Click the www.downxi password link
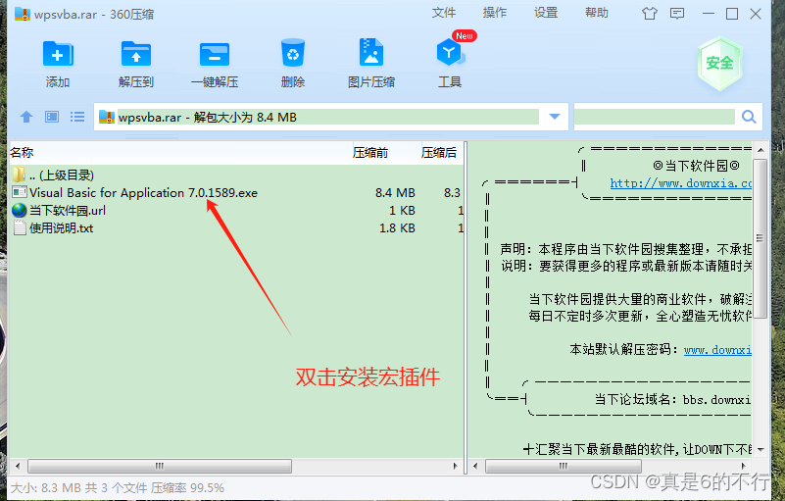 pos(717,350)
